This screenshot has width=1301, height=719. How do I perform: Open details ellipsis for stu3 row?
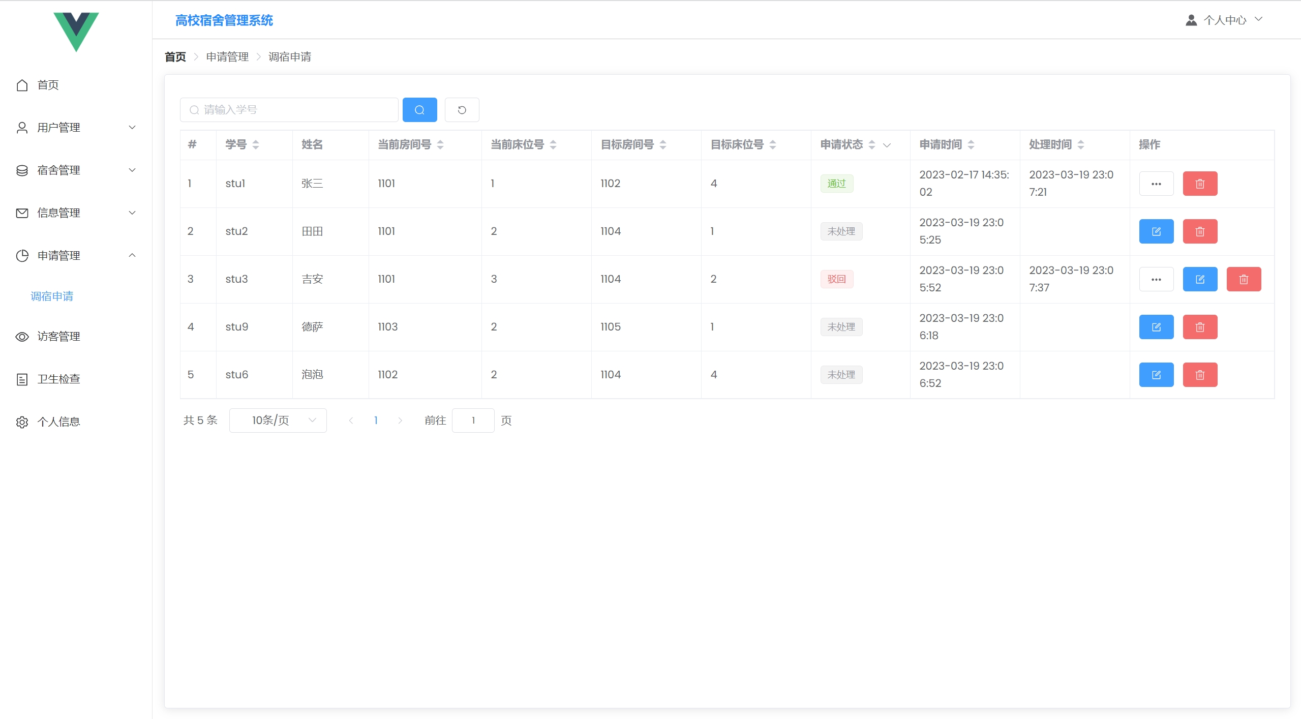(x=1156, y=279)
